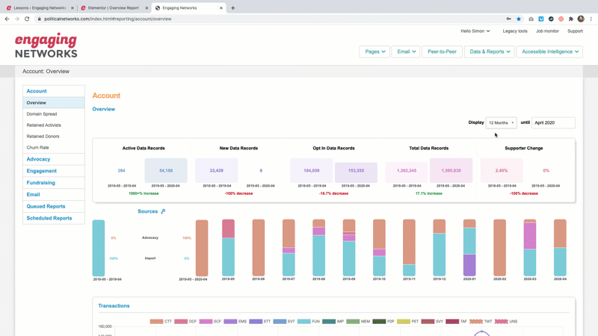Toggle the FUN series in Transactions legend

pyautogui.click(x=309, y=321)
